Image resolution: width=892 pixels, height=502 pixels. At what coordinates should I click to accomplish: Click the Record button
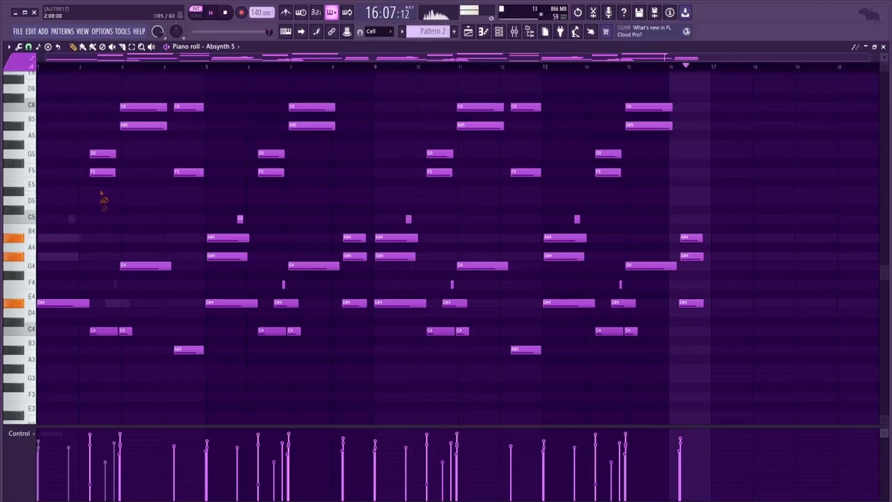click(241, 13)
